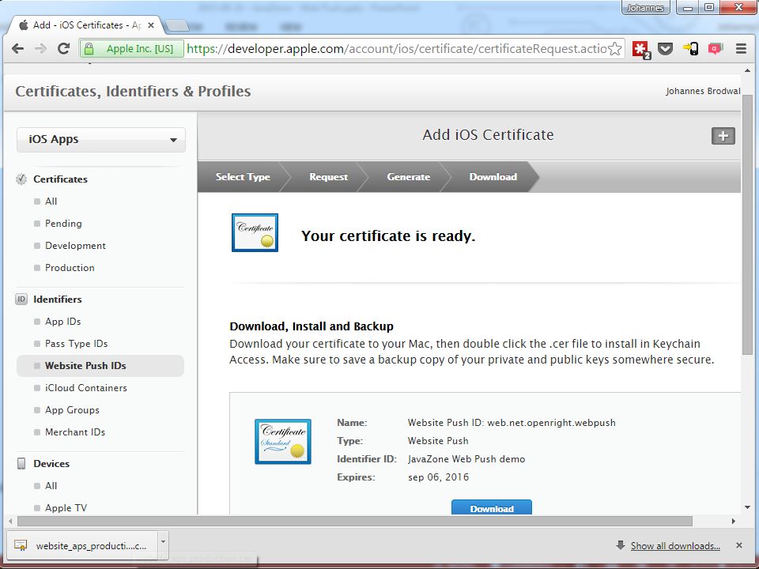The width and height of the screenshot is (759, 569).
Task: Open the red asterisk extension icon
Action: pyautogui.click(x=641, y=49)
